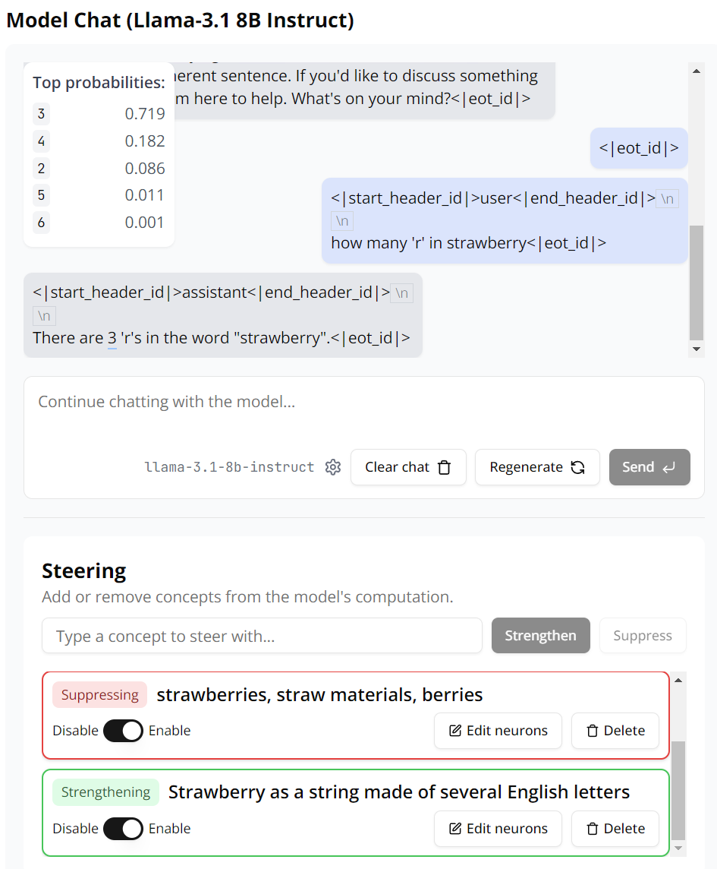Viewport: 717px width, 869px height.
Task: Click the chat message input box
Action: point(364,410)
